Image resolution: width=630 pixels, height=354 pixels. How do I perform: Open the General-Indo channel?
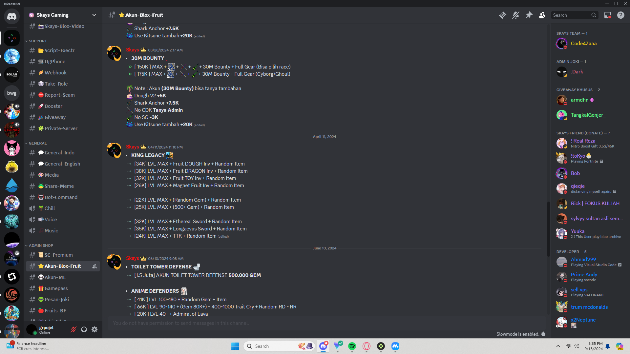[x=63, y=153]
